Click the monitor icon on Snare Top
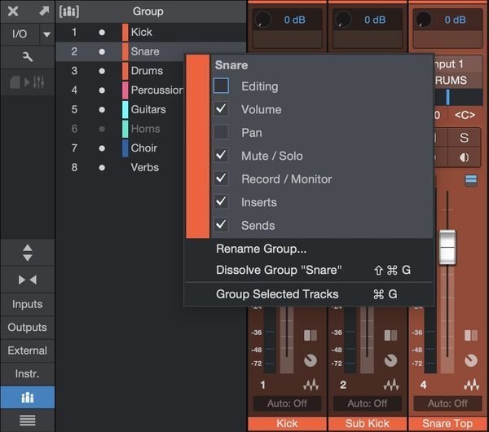Image resolution: width=489 pixels, height=432 pixels. pos(465,158)
